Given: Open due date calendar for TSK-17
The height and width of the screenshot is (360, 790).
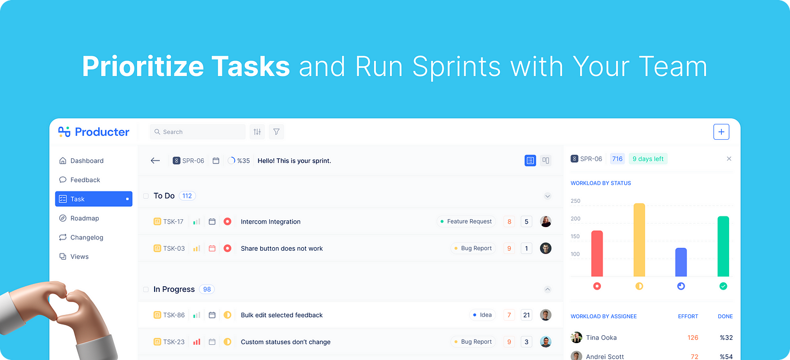Looking at the screenshot, I should click(212, 221).
